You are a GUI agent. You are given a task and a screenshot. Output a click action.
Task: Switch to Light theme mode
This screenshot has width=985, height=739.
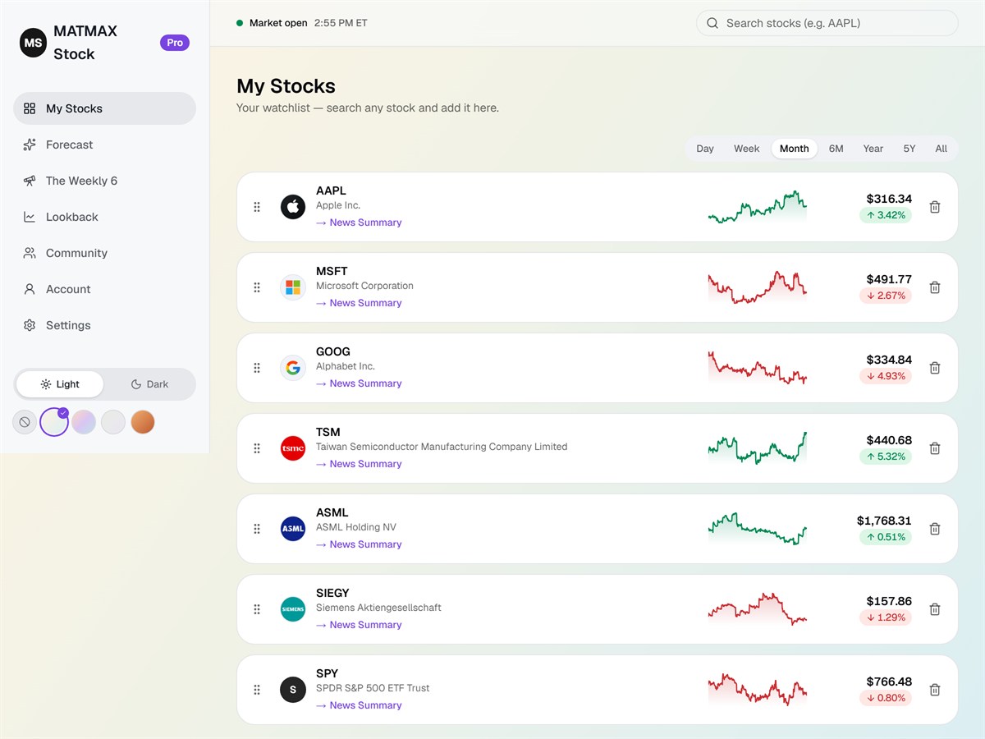(60, 384)
